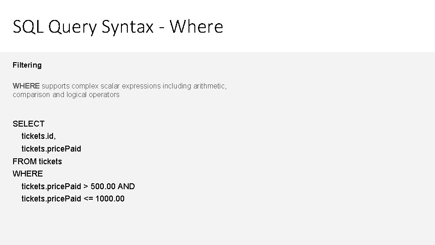
Task: Click the 'tickets.id,' column line
Action: (x=40, y=136)
